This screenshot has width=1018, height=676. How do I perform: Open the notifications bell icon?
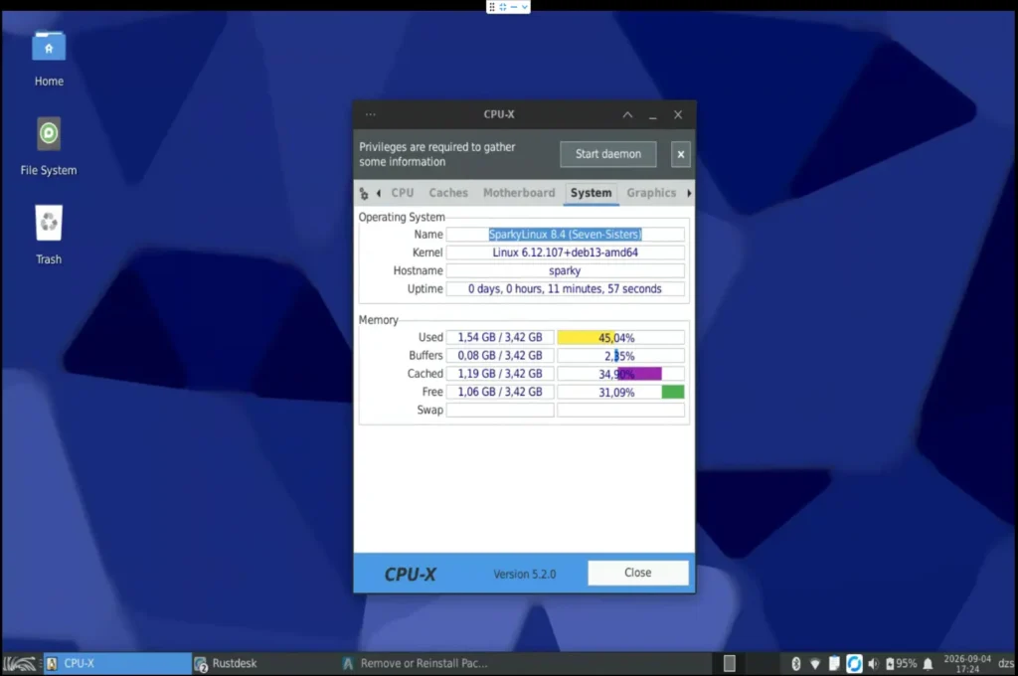pos(928,664)
